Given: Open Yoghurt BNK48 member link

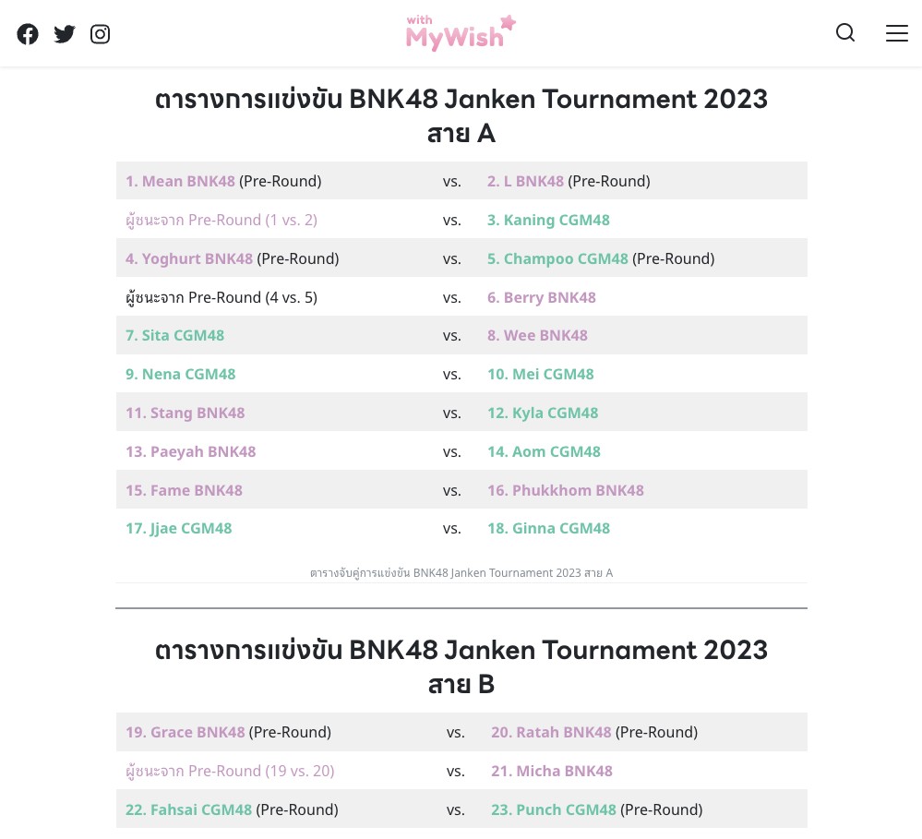Looking at the screenshot, I should tap(189, 258).
